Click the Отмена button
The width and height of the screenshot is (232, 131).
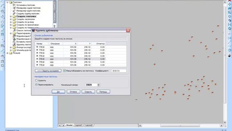coord(73,92)
